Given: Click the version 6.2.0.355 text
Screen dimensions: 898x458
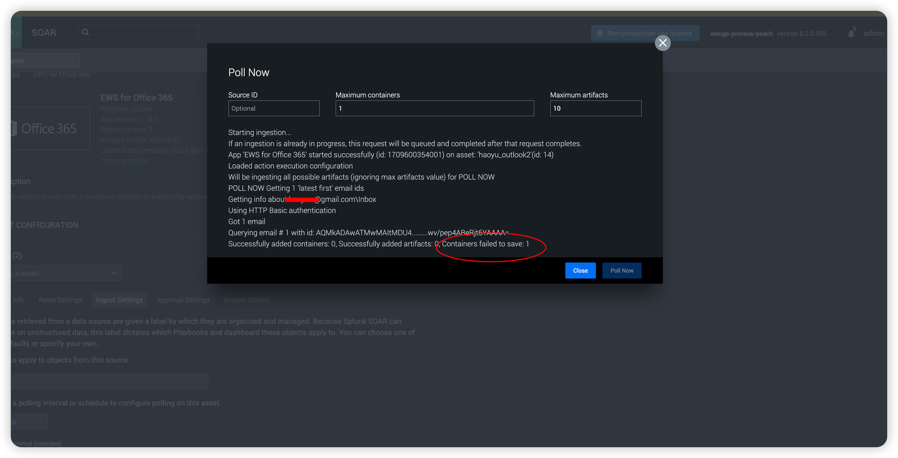Looking at the screenshot, I should tap(801, 34).
